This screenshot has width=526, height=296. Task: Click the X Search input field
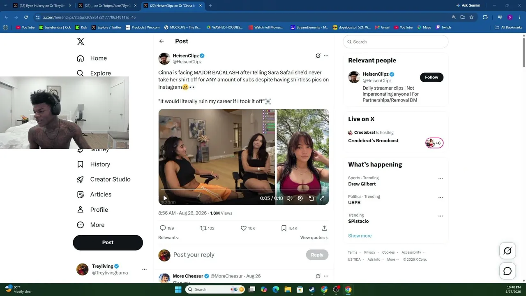pos(396,42)
